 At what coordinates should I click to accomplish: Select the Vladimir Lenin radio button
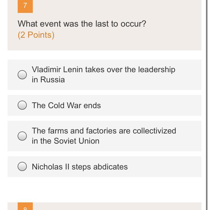click(x=22, y=75)
